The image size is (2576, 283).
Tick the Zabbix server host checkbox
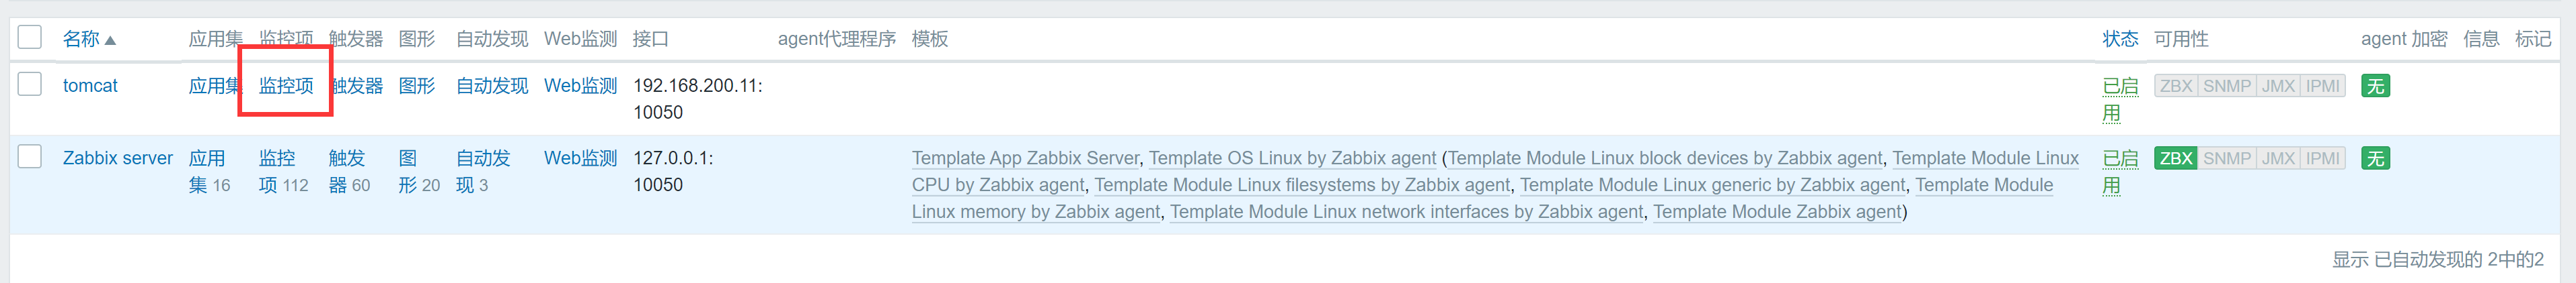click(x=30, y=156)
